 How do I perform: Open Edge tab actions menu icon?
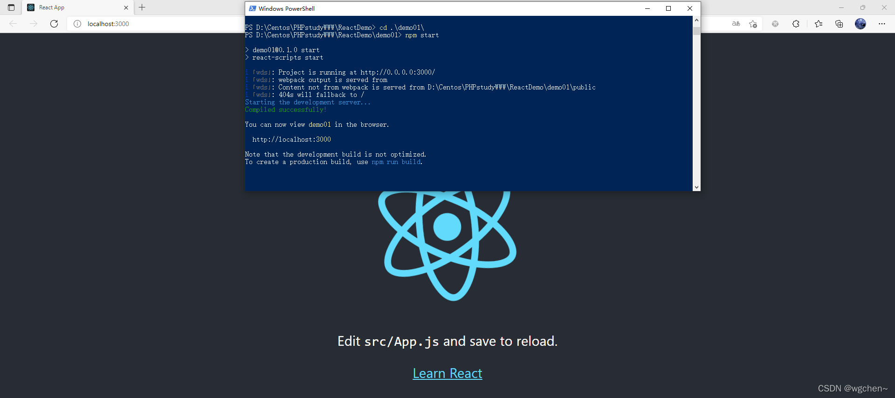11,7
